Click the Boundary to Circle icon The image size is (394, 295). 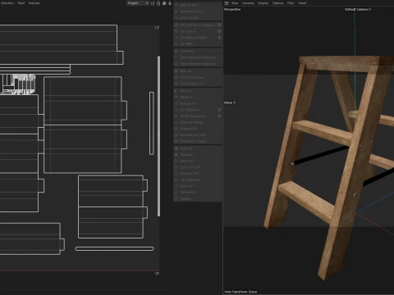(176, 135)
